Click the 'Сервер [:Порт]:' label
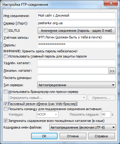Screen dimensions: 120x144 tap(16, 23)
